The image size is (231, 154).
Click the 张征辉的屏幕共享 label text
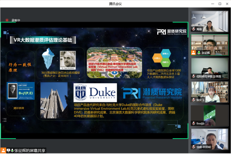tap(30, 151)
